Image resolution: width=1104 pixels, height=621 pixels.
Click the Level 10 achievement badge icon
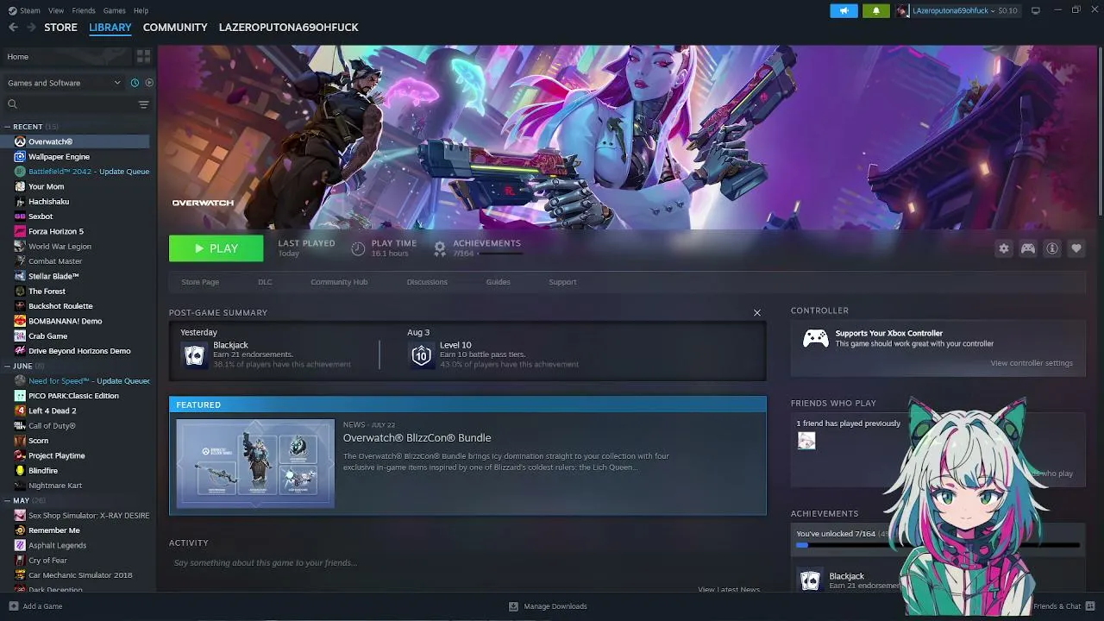421,354
